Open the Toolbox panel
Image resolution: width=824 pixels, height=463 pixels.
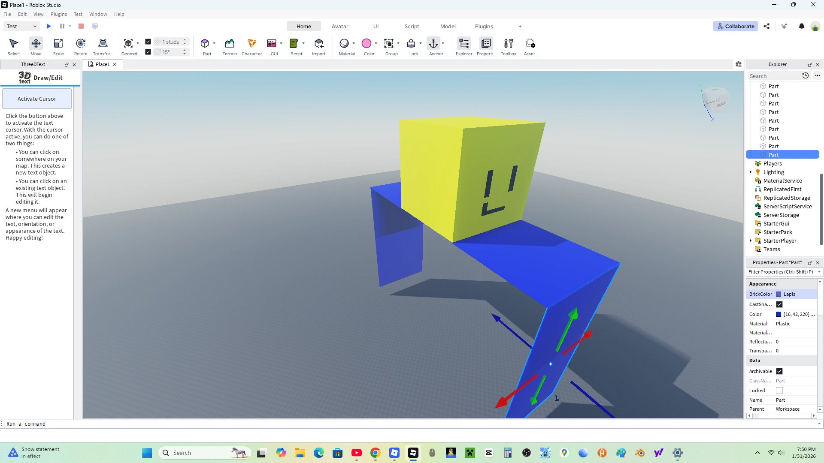point(508,44)
